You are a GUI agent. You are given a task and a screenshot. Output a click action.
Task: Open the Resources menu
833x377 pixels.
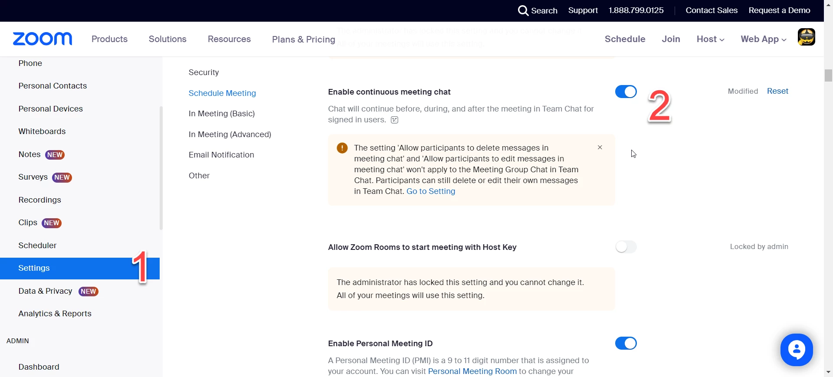pyautogui.click(x=229, y=39)
